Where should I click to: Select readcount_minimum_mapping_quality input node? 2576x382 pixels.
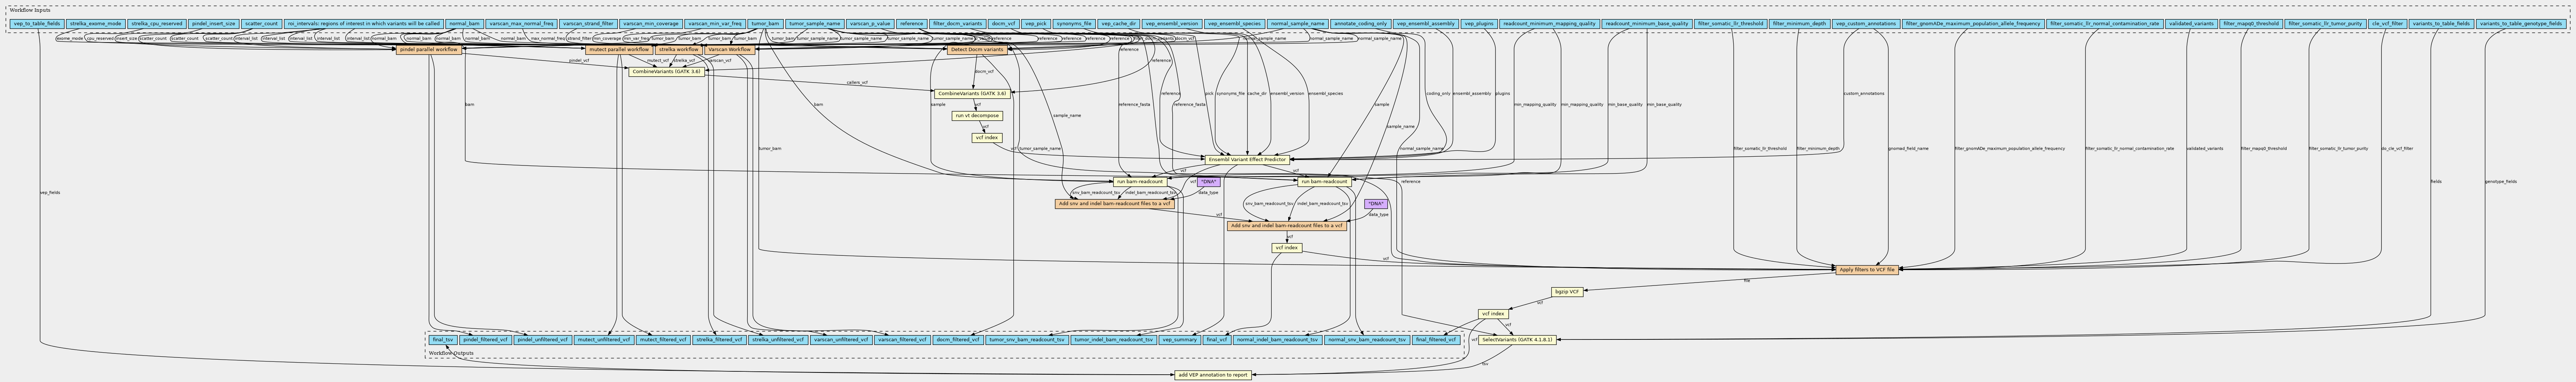[x=1549, y=23]
